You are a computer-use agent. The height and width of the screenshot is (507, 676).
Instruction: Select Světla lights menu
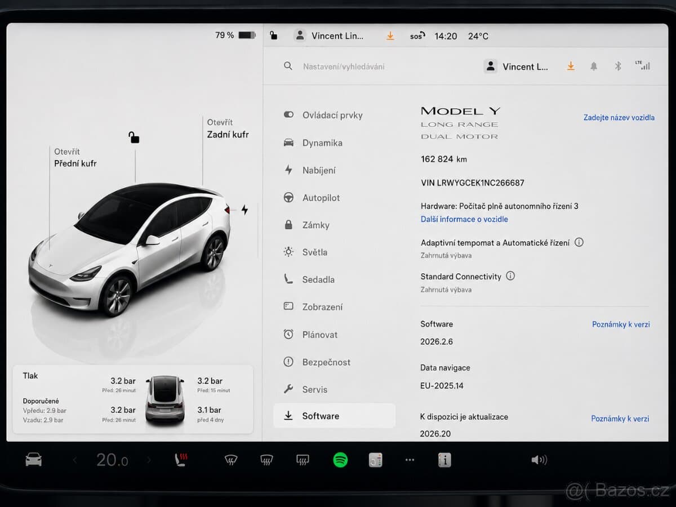(x=334, y=252)
